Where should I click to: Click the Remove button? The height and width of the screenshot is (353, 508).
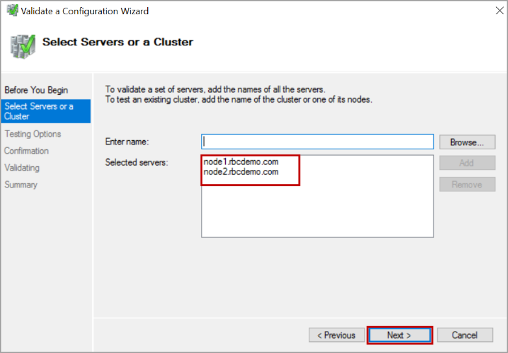[x=467, y=184]
